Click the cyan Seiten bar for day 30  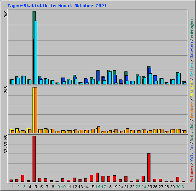(179, 79)
